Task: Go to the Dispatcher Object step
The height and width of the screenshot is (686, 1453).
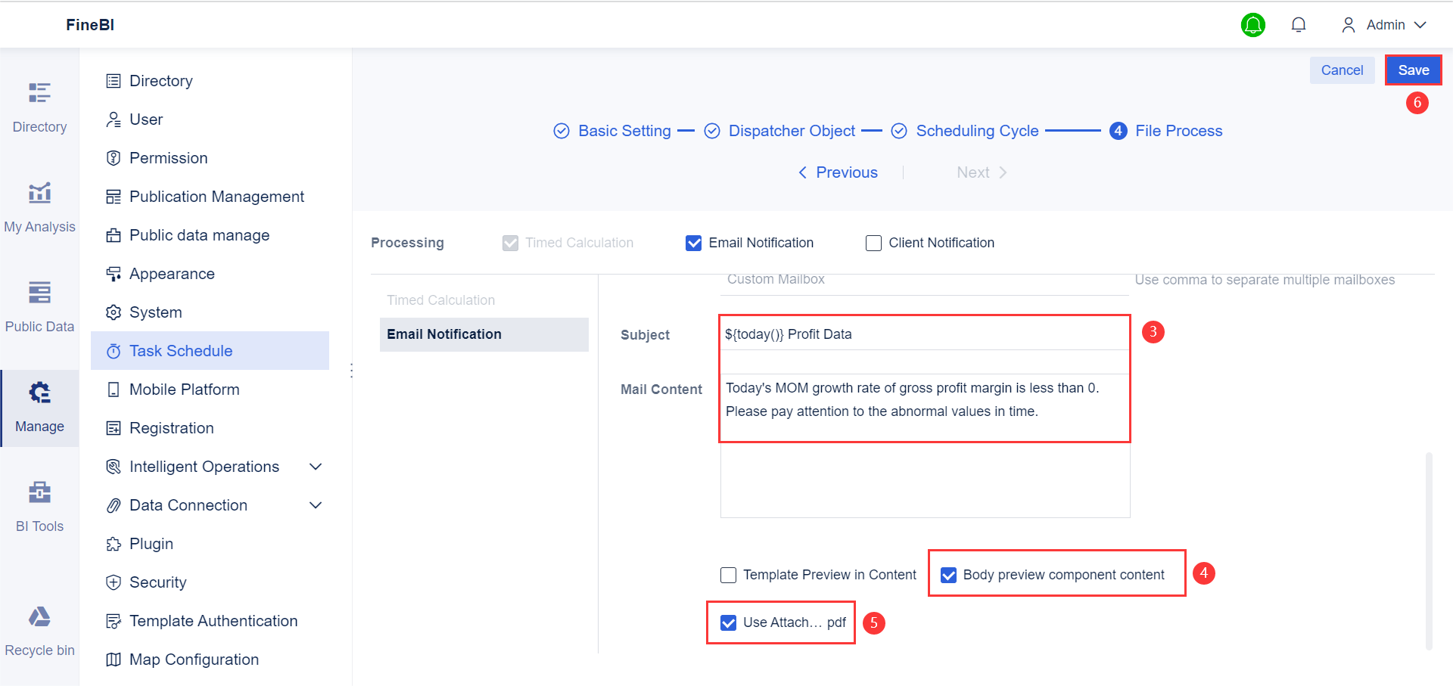Action: click(x=780, y=131)
